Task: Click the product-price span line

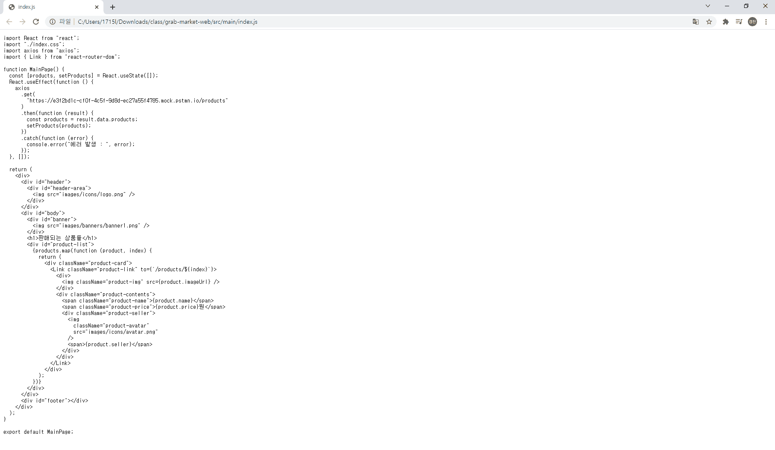Action: [x=144, y=307]
